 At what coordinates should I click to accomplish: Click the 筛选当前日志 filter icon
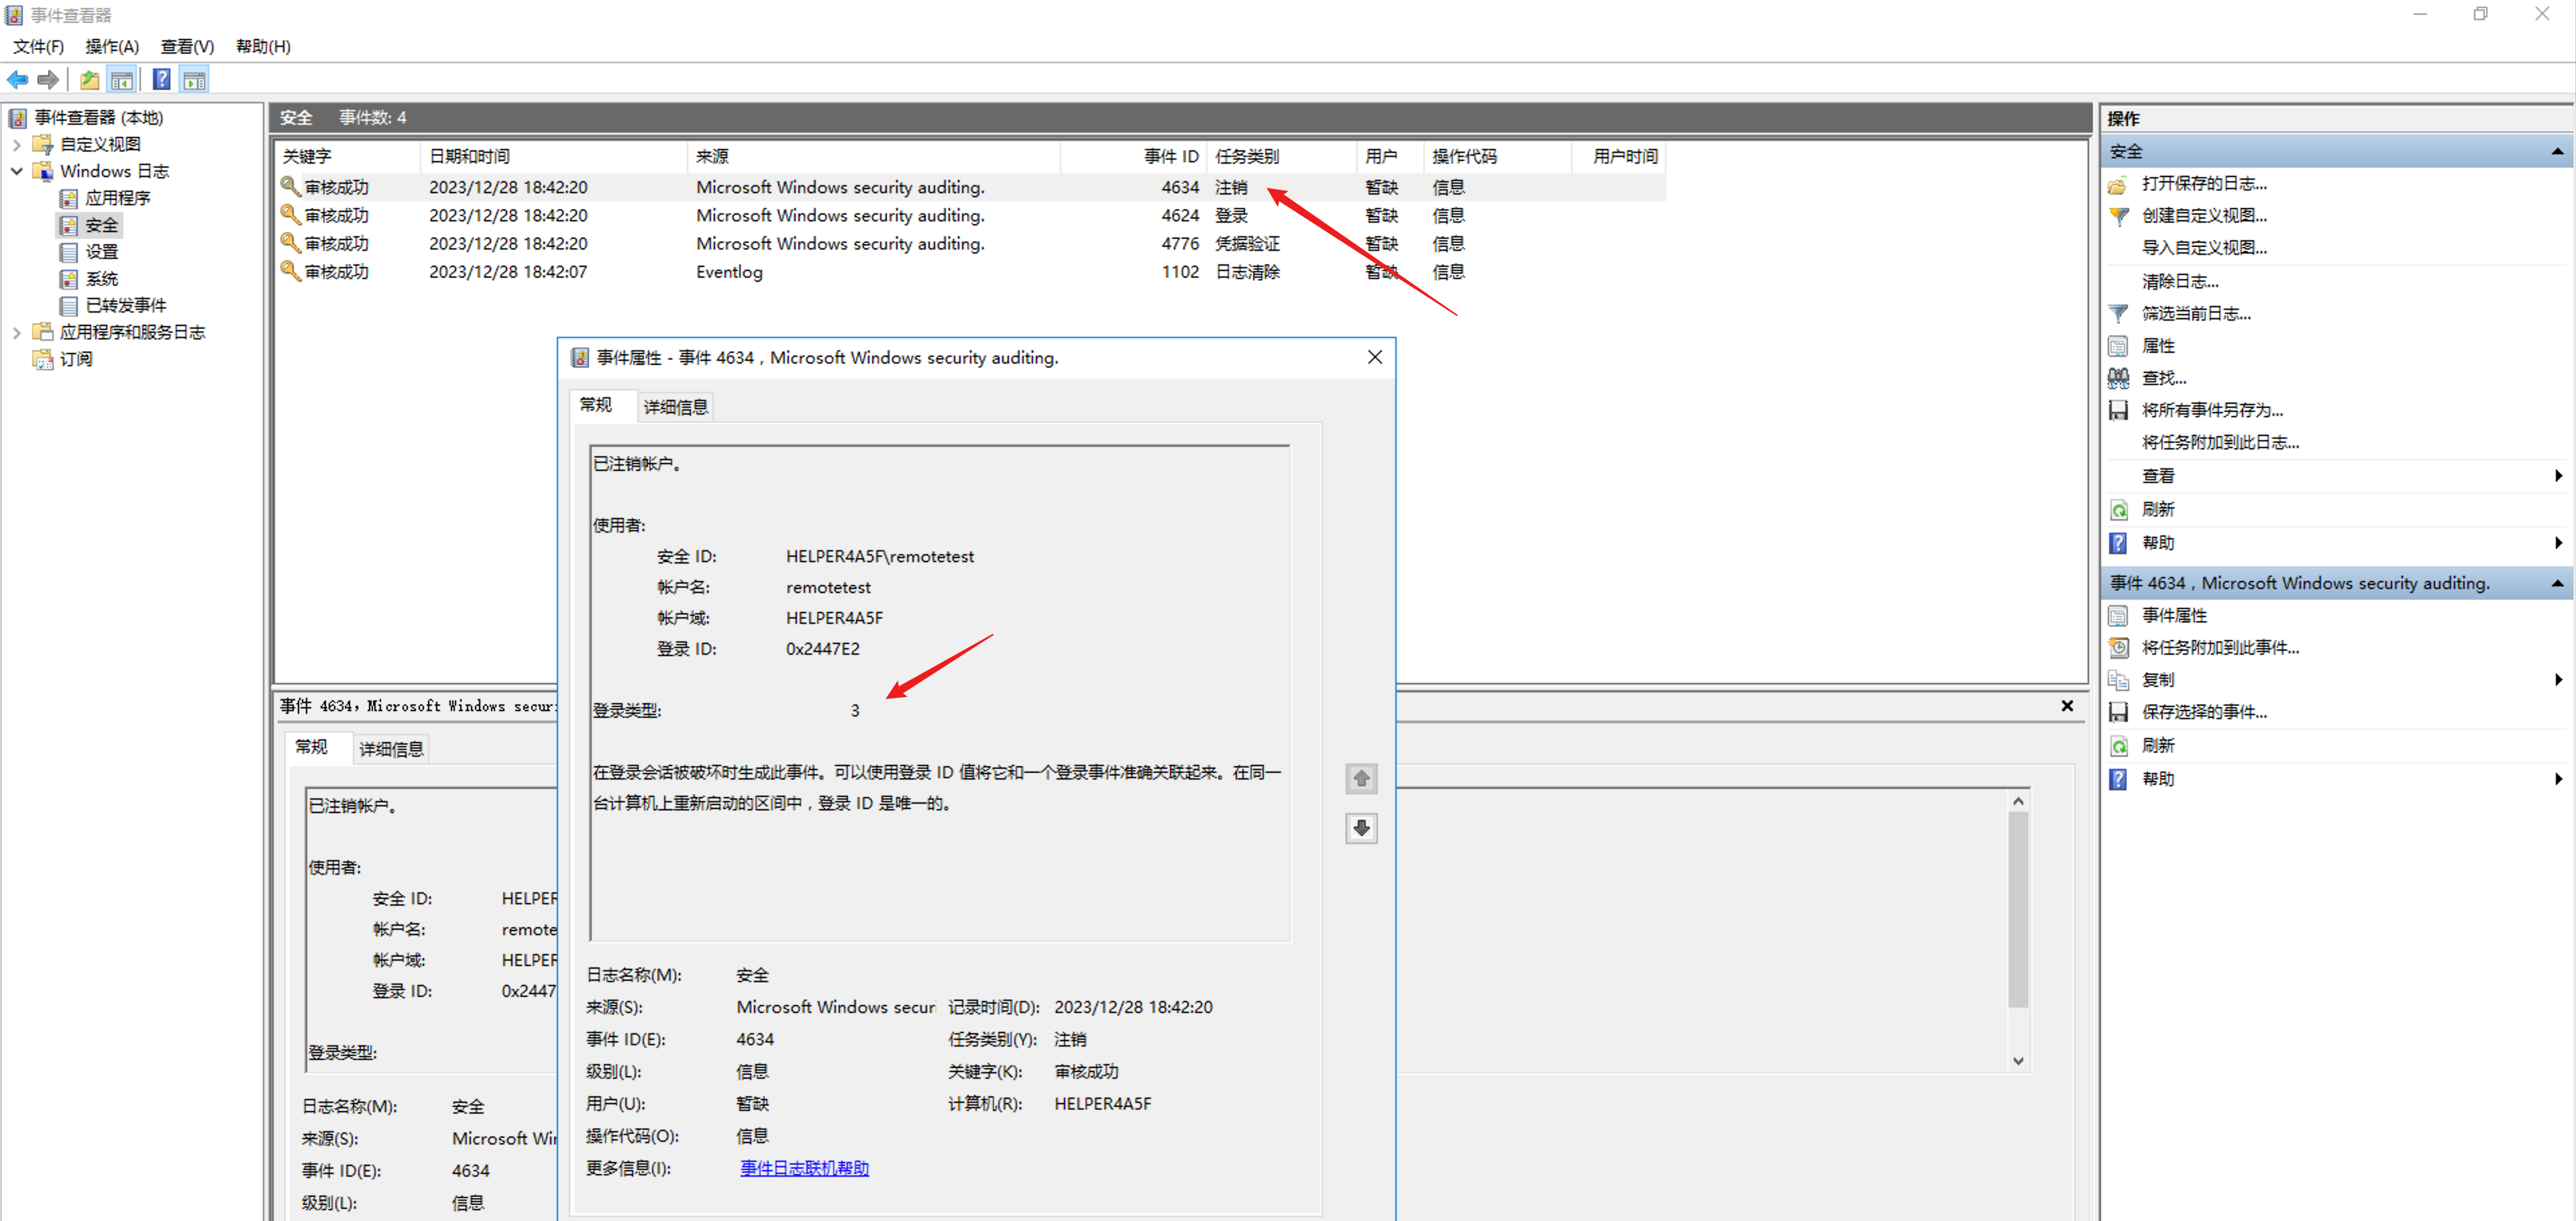(x=2118, y=314)
